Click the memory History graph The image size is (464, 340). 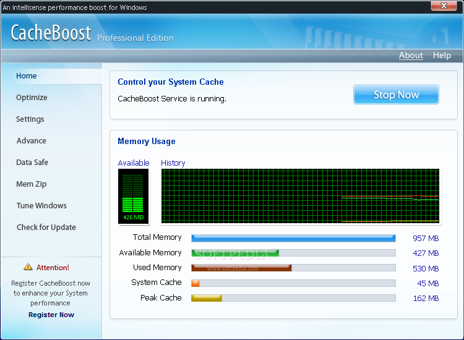click(300, 196)
